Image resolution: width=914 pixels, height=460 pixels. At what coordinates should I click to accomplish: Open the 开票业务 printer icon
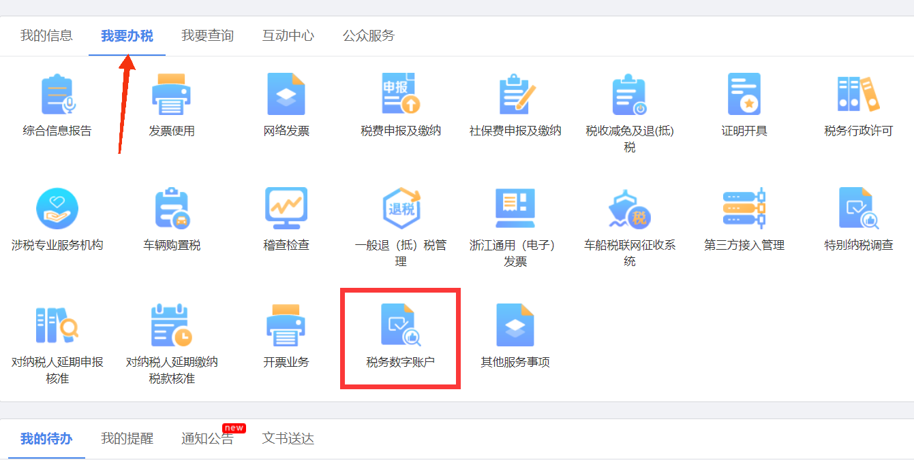286,325
